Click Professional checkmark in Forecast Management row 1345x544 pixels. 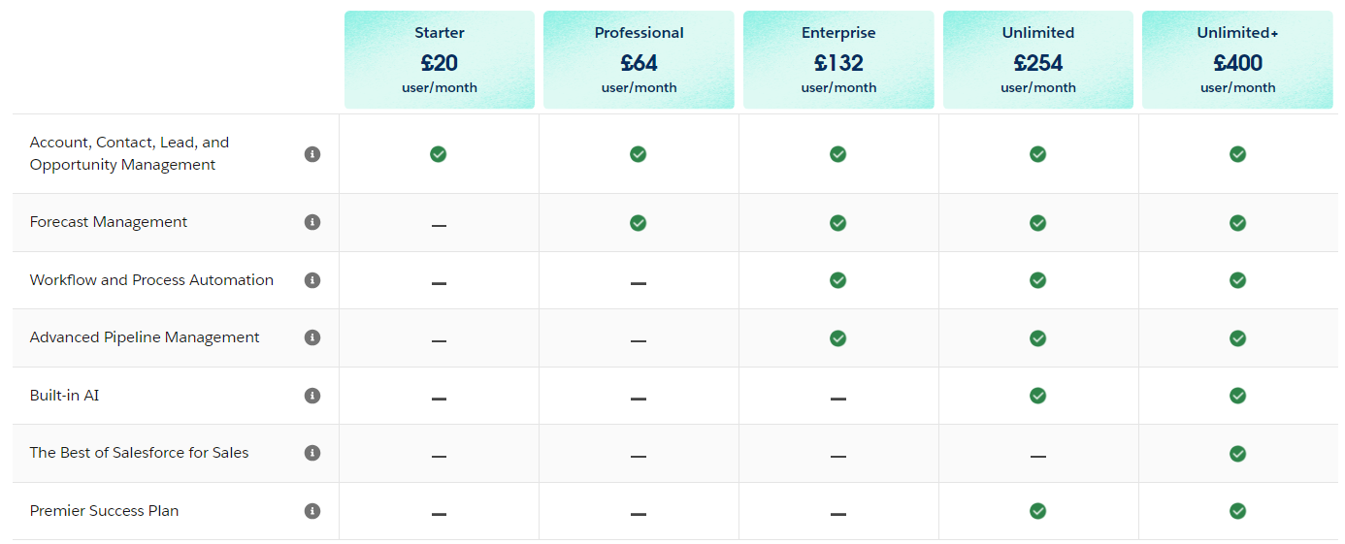pos(638,223)
